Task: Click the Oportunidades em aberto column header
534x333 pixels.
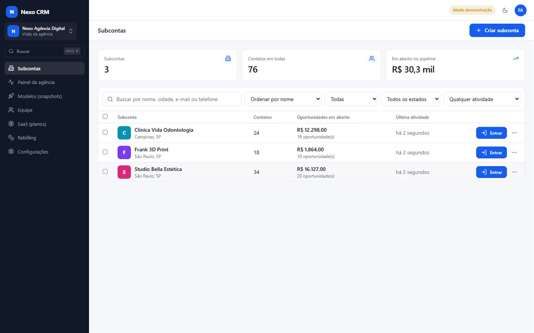Action: pyautogui.click(x=323, y=117)
